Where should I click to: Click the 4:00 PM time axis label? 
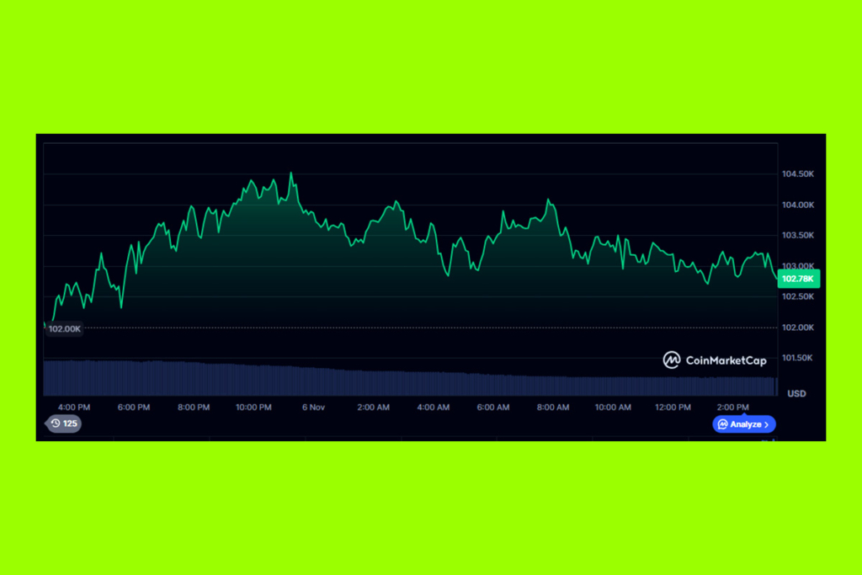(74, 407)
